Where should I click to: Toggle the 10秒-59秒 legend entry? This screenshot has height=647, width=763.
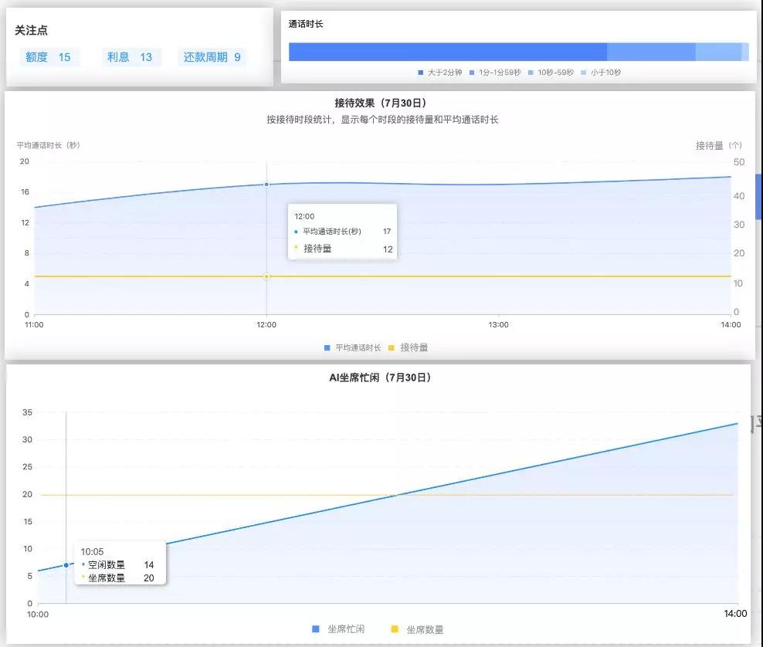coord(551,73)
